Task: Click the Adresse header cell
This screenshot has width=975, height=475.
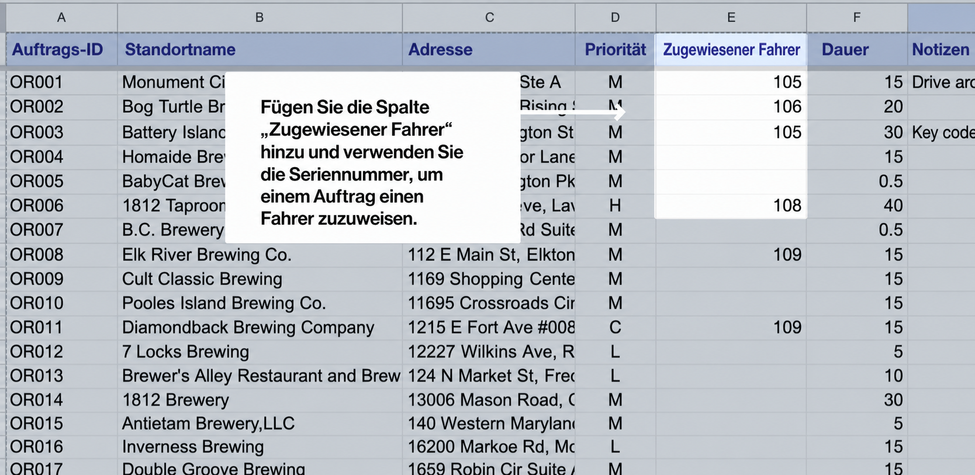Action: pos(489,50)
